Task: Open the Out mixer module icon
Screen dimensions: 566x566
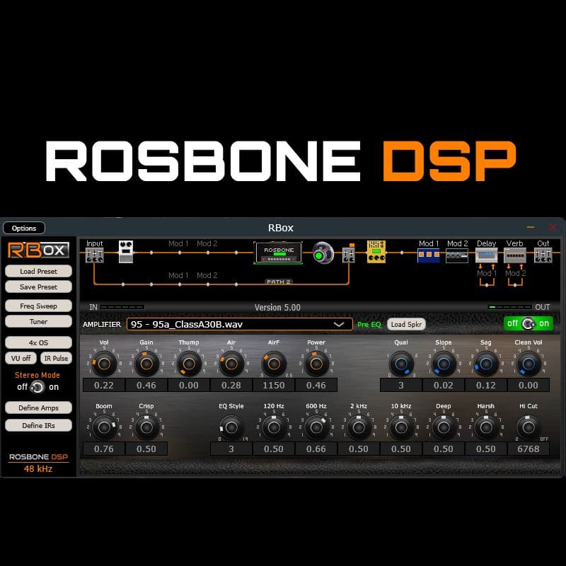Action: pos(543,255)
